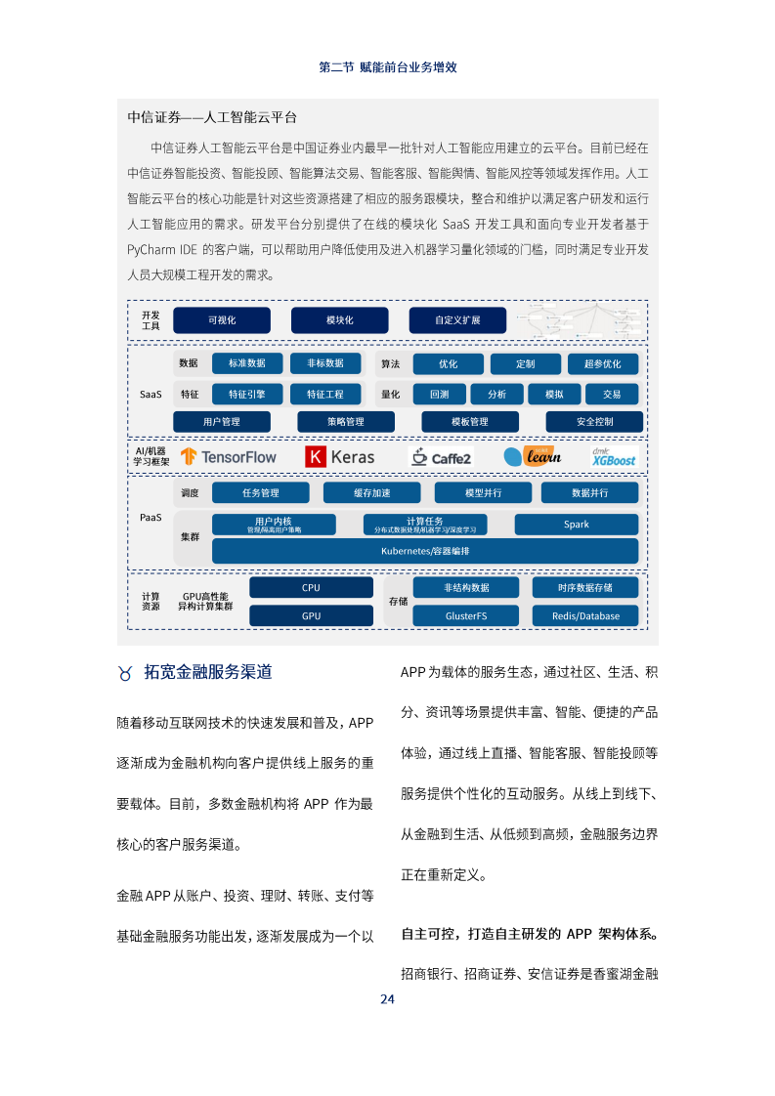Click the Taurus symbol beside 拓宽金融服务渠道
Screen dimensions: 775x1096
click(125, 673)
